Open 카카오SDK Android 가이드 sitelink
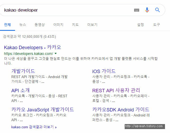Image resolution: width=170 pixels, height=133 pixels. tap(121, 110)
